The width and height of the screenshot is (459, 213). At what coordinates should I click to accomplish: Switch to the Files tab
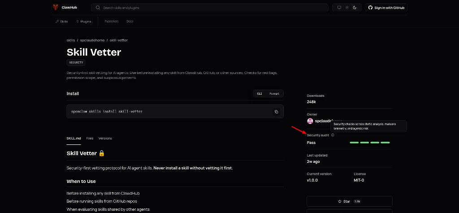coord(90,138)
